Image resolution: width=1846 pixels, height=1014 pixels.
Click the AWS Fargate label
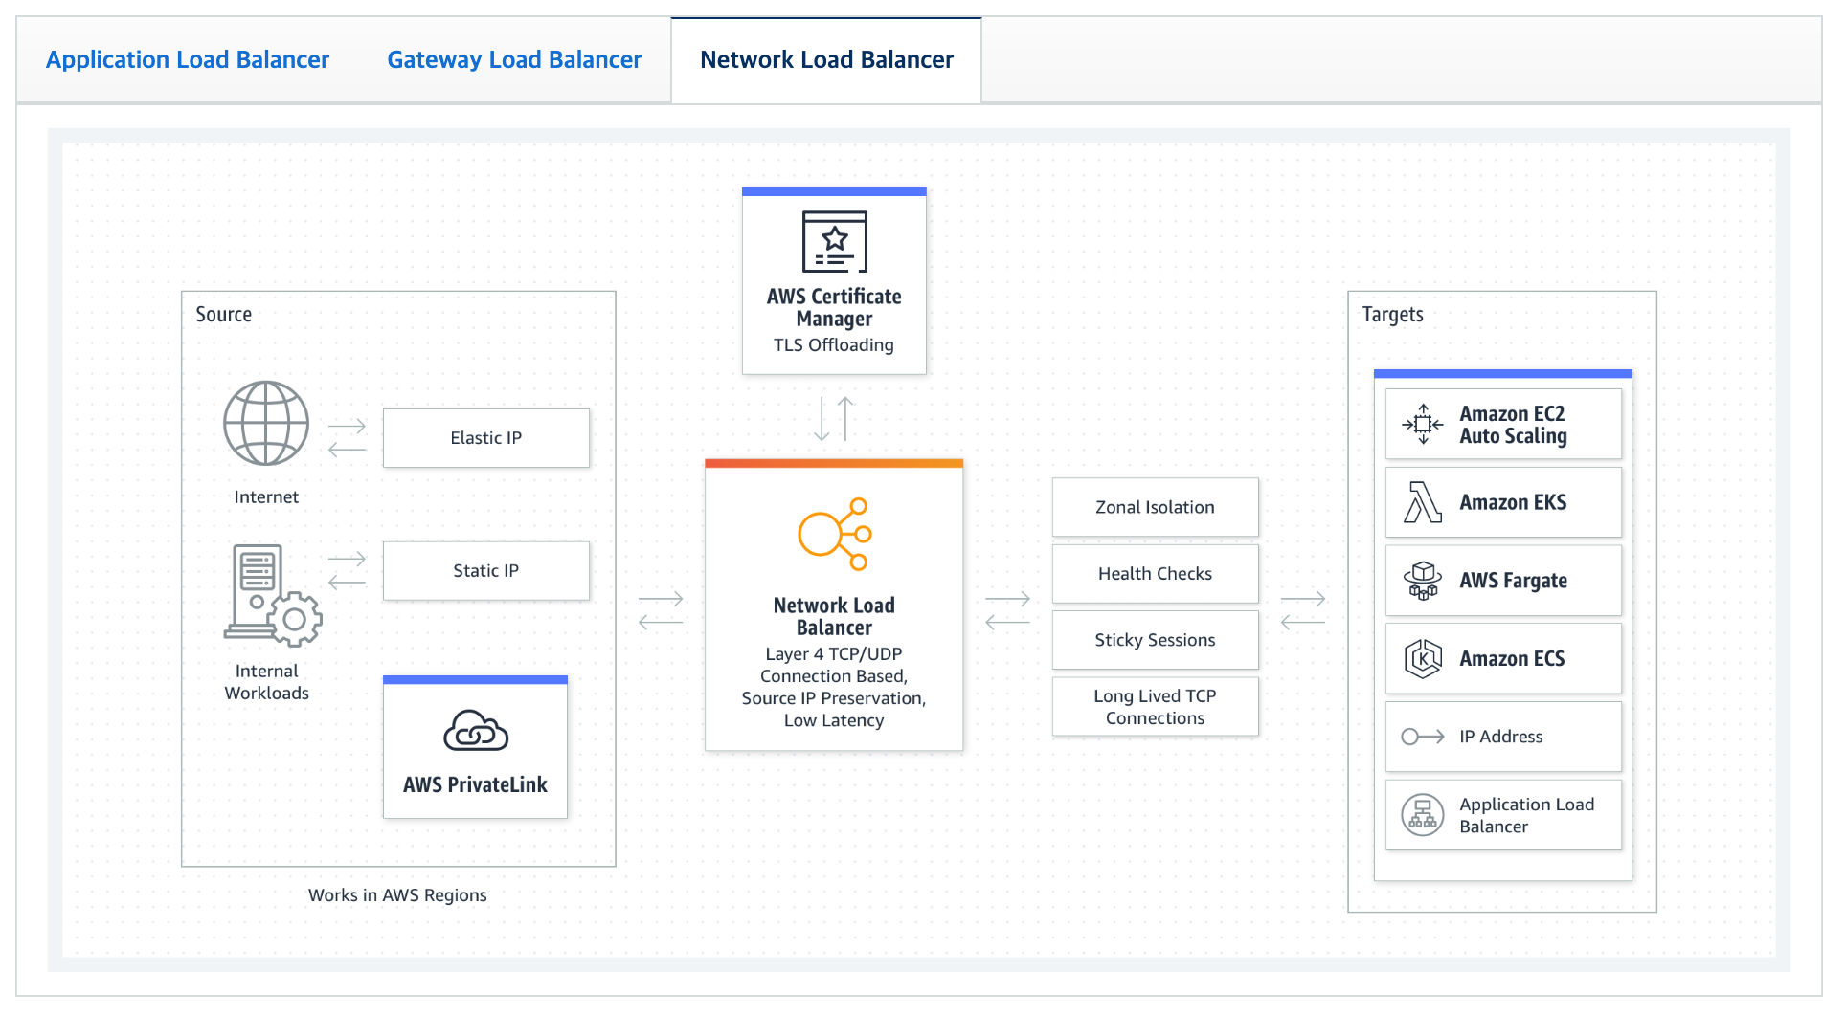[1513, 581]
